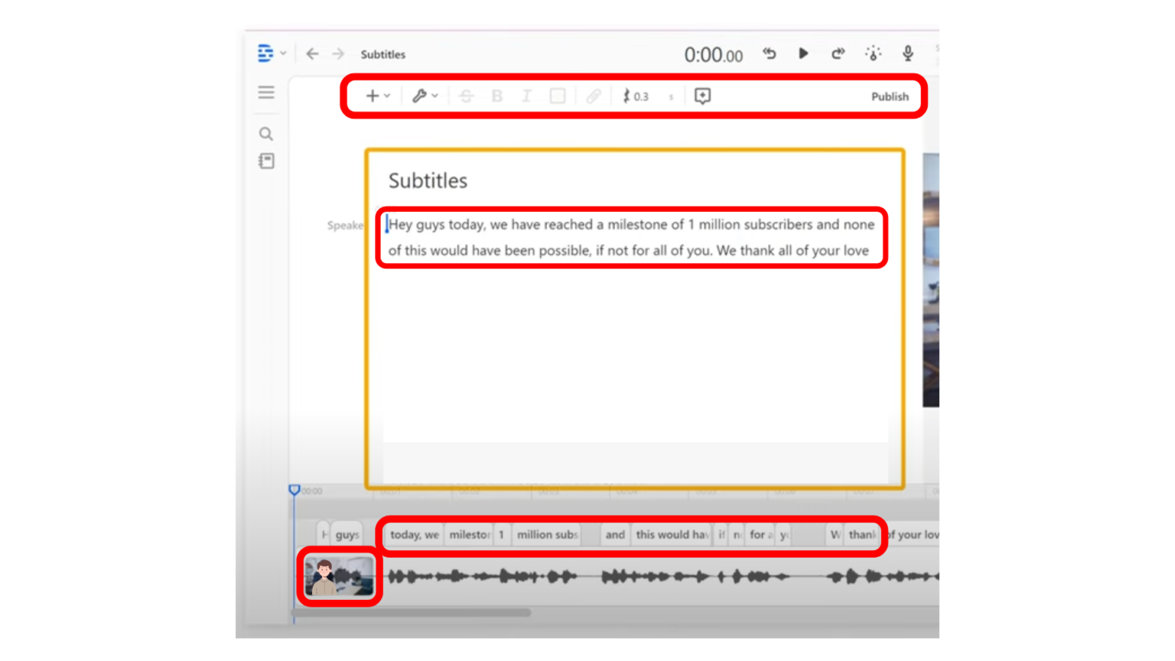Click the Redo icon in the top bar
The width and height of the screenshot is (1175, 661).
(838, 54)
